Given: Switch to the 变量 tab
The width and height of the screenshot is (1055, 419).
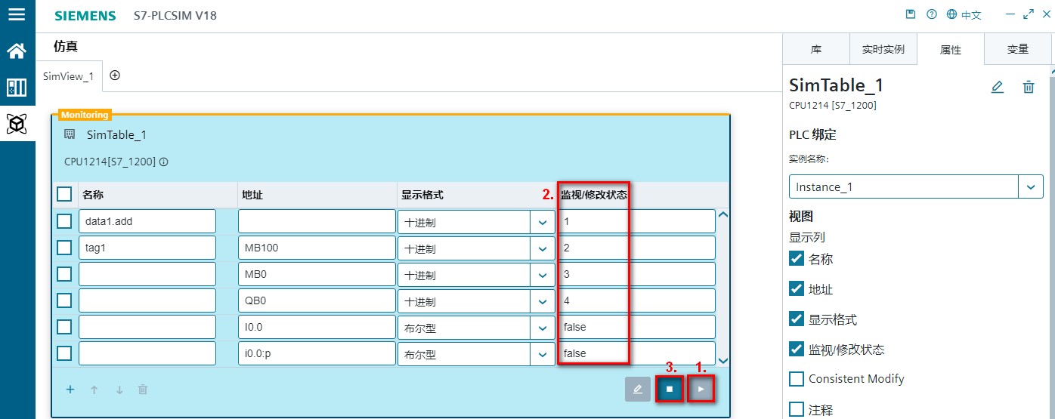Looking at the screenshot, I should 1018,49.
